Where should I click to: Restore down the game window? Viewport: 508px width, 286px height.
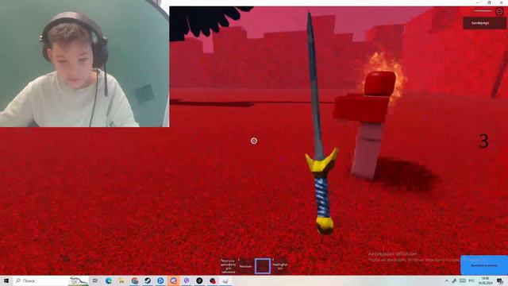coord(489,2)
